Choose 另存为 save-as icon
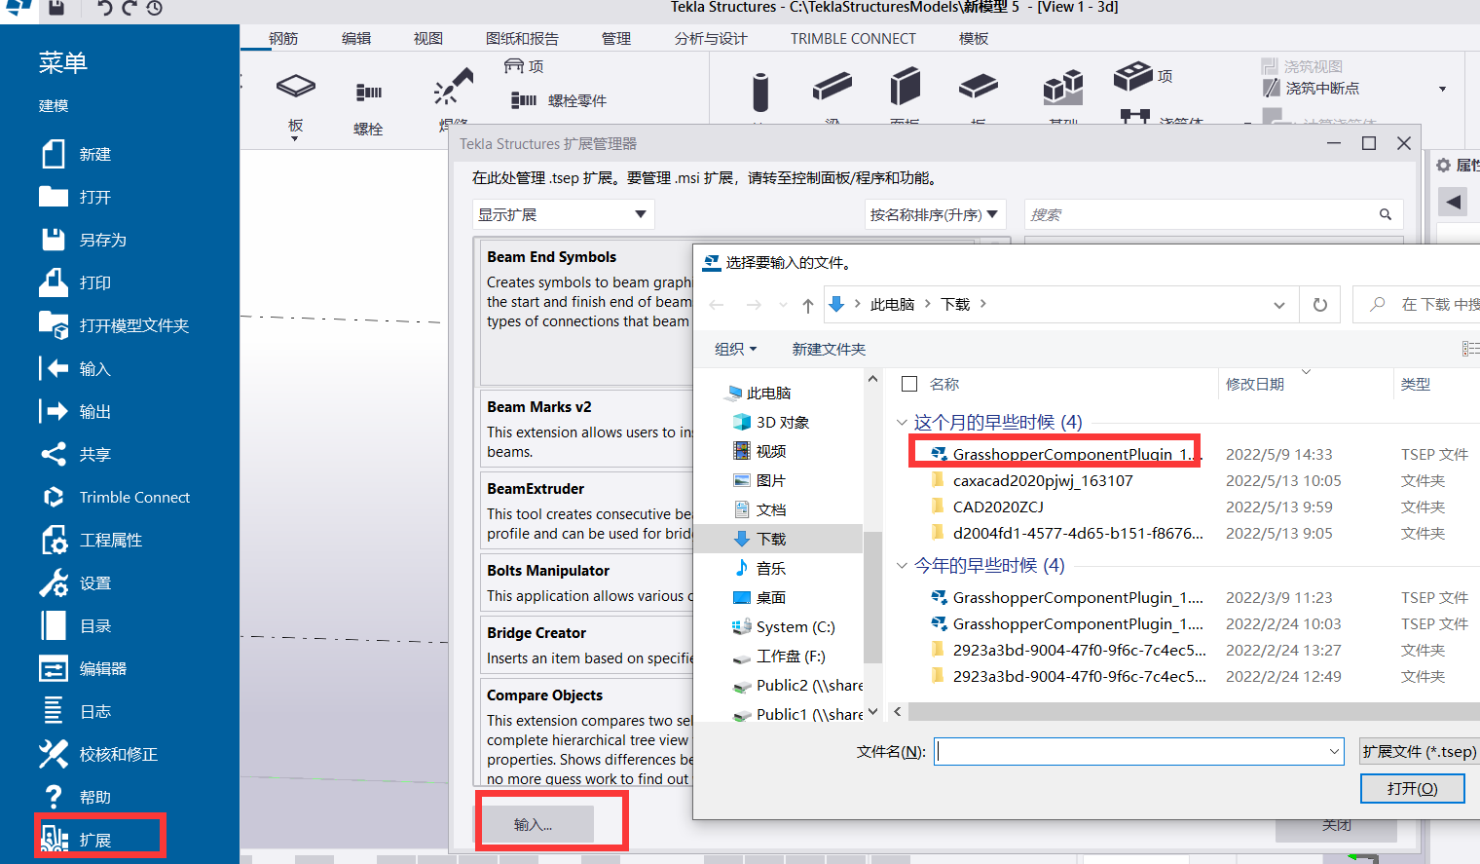The height and width of the screenshot is (864, 1480). coord(54,240)
